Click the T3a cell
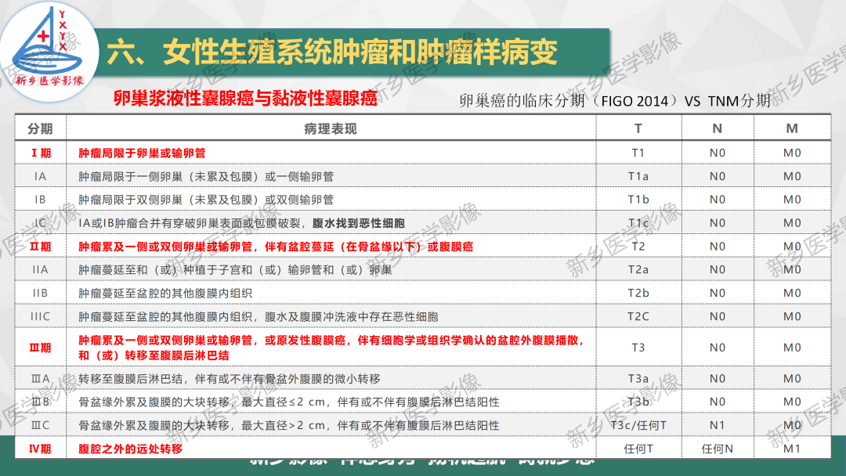Viewport: 846px width, 476px height. coord(638,378)
